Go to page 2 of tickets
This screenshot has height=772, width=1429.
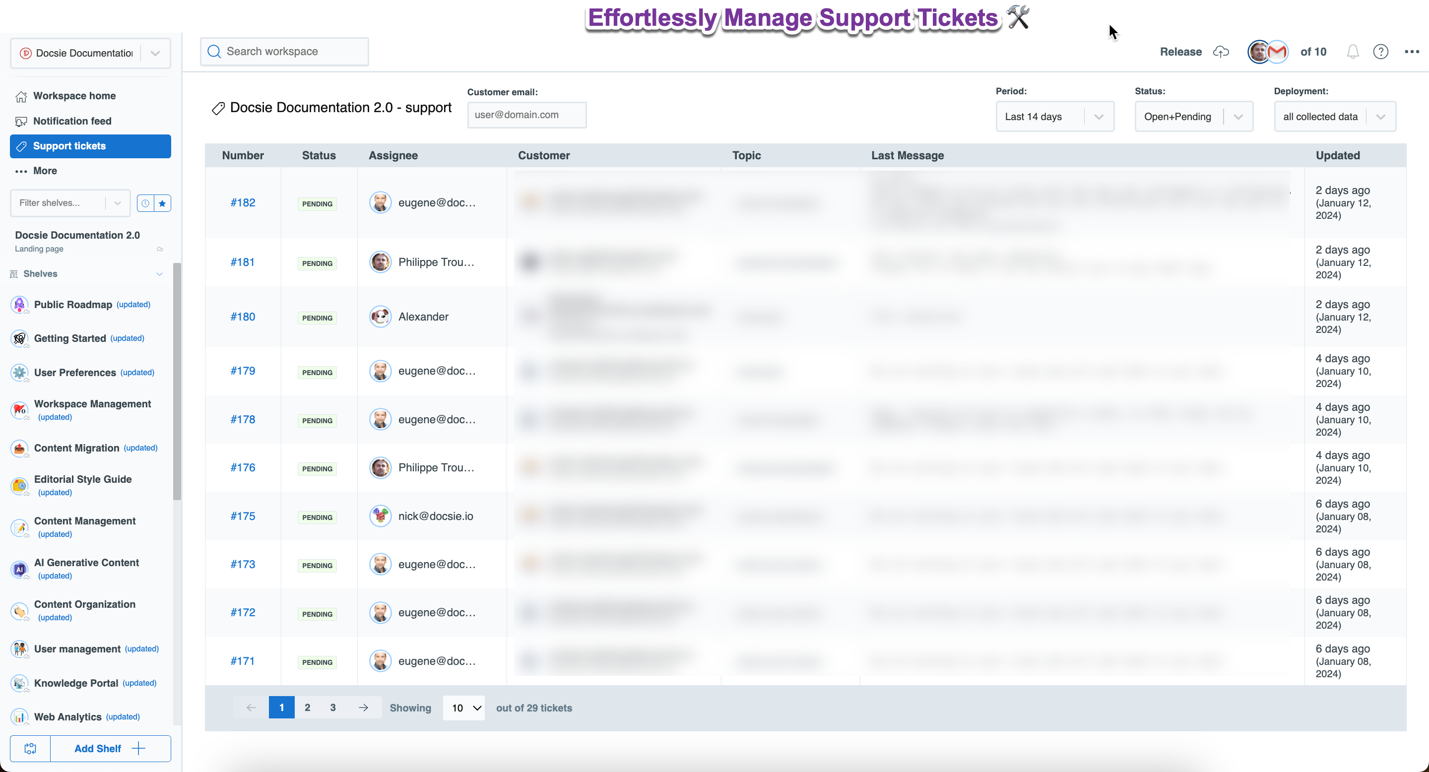coord(307,707)
